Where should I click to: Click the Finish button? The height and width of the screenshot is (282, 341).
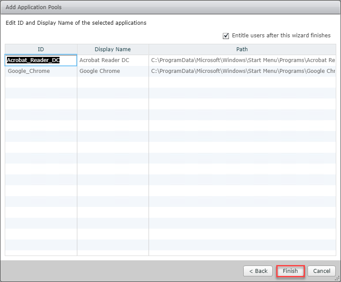click(x=290, y=271)
